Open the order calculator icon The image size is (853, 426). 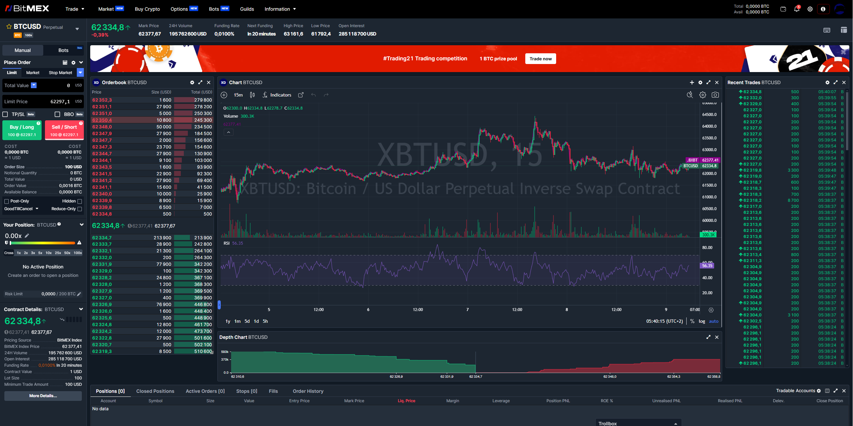[65, 62]
